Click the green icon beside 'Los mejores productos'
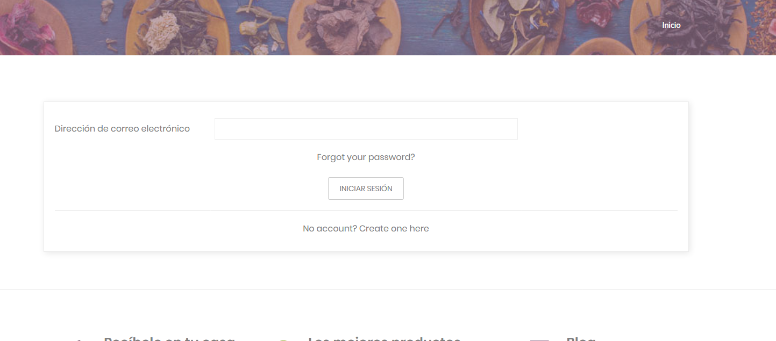This screenshot has height=341, width=776. coord(284,339)
